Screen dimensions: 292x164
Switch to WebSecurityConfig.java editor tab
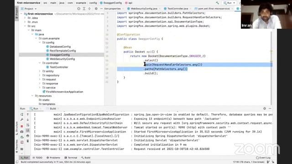click(144, 9)
